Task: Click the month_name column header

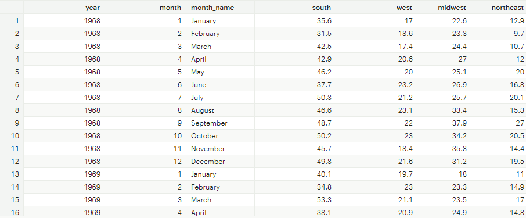Action: tap(220, 8)
